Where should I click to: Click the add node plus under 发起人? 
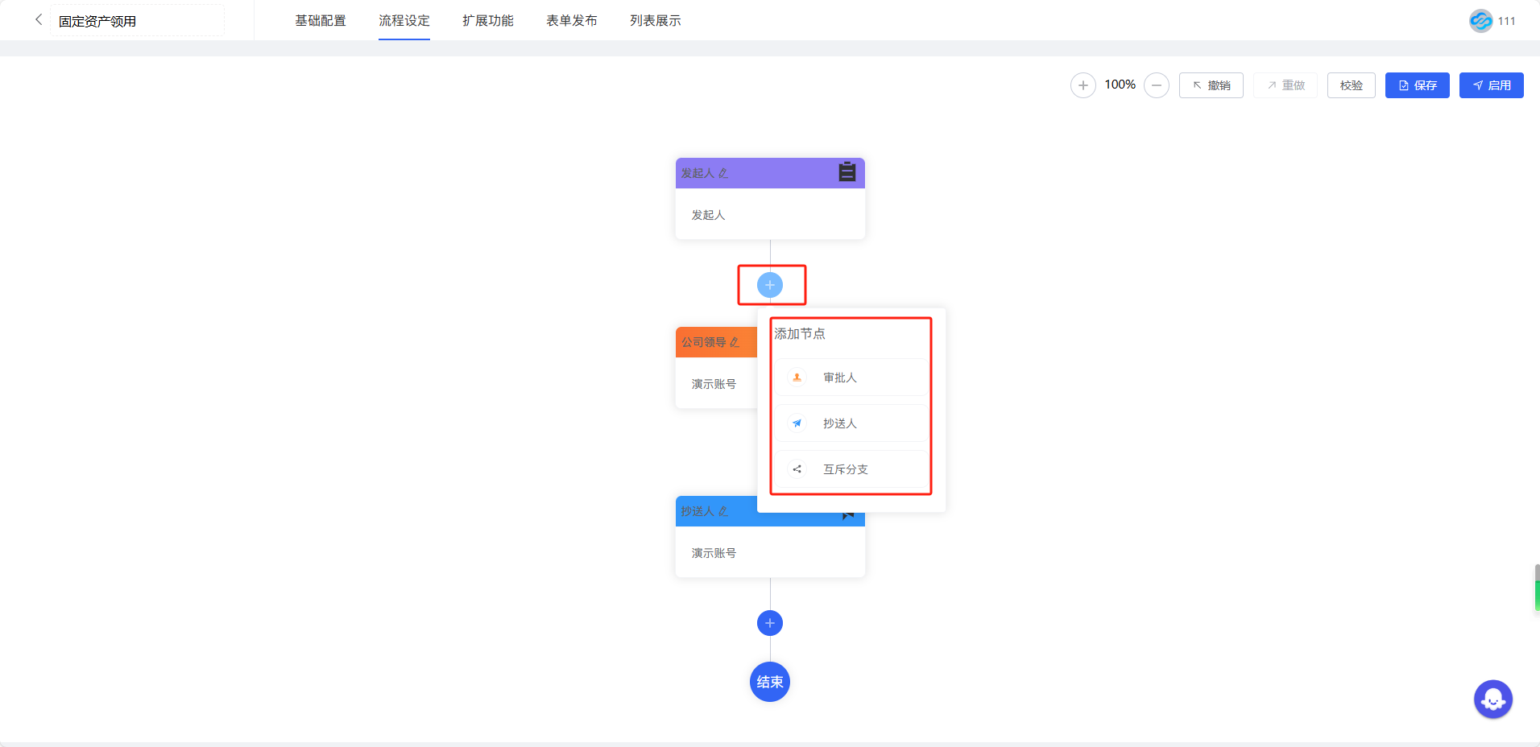click(x=770, y=285)
